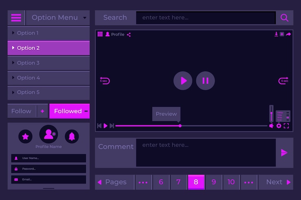Click the left ellipsis pagination button
This screenshot has width=301, height=200.
click(143, 182)
